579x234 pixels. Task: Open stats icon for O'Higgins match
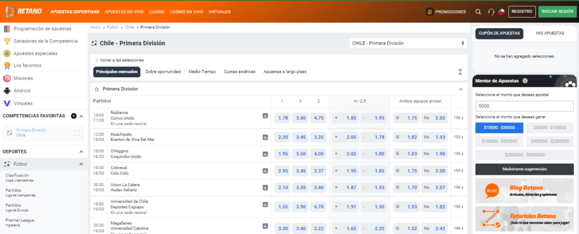coord(265,154)
